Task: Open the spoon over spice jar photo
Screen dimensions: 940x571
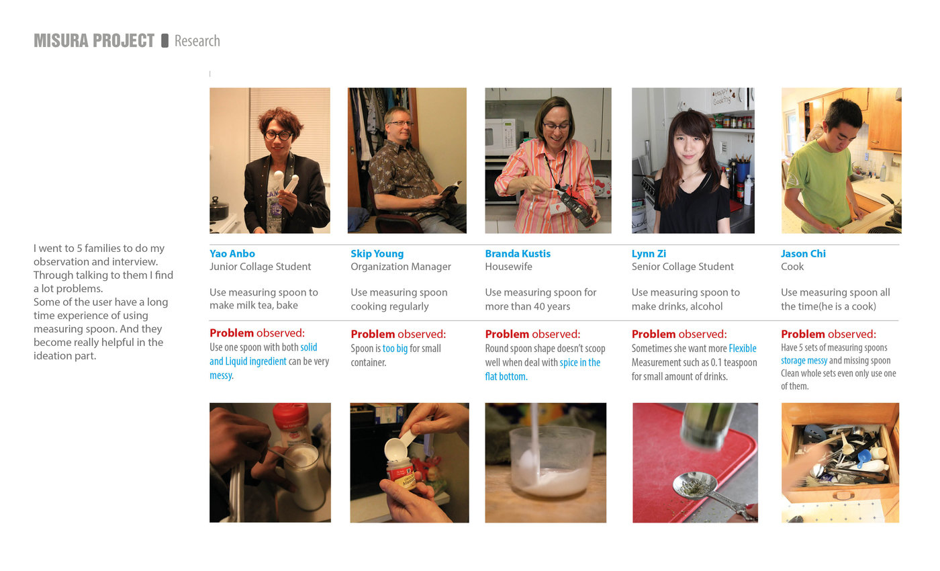Action: (410, 463)
